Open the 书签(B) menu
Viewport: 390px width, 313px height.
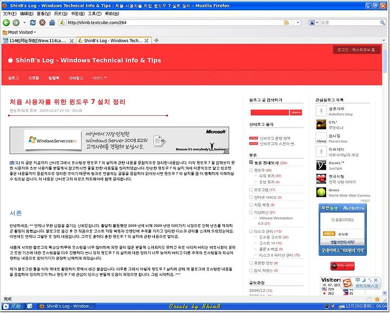tap(78, 14)
